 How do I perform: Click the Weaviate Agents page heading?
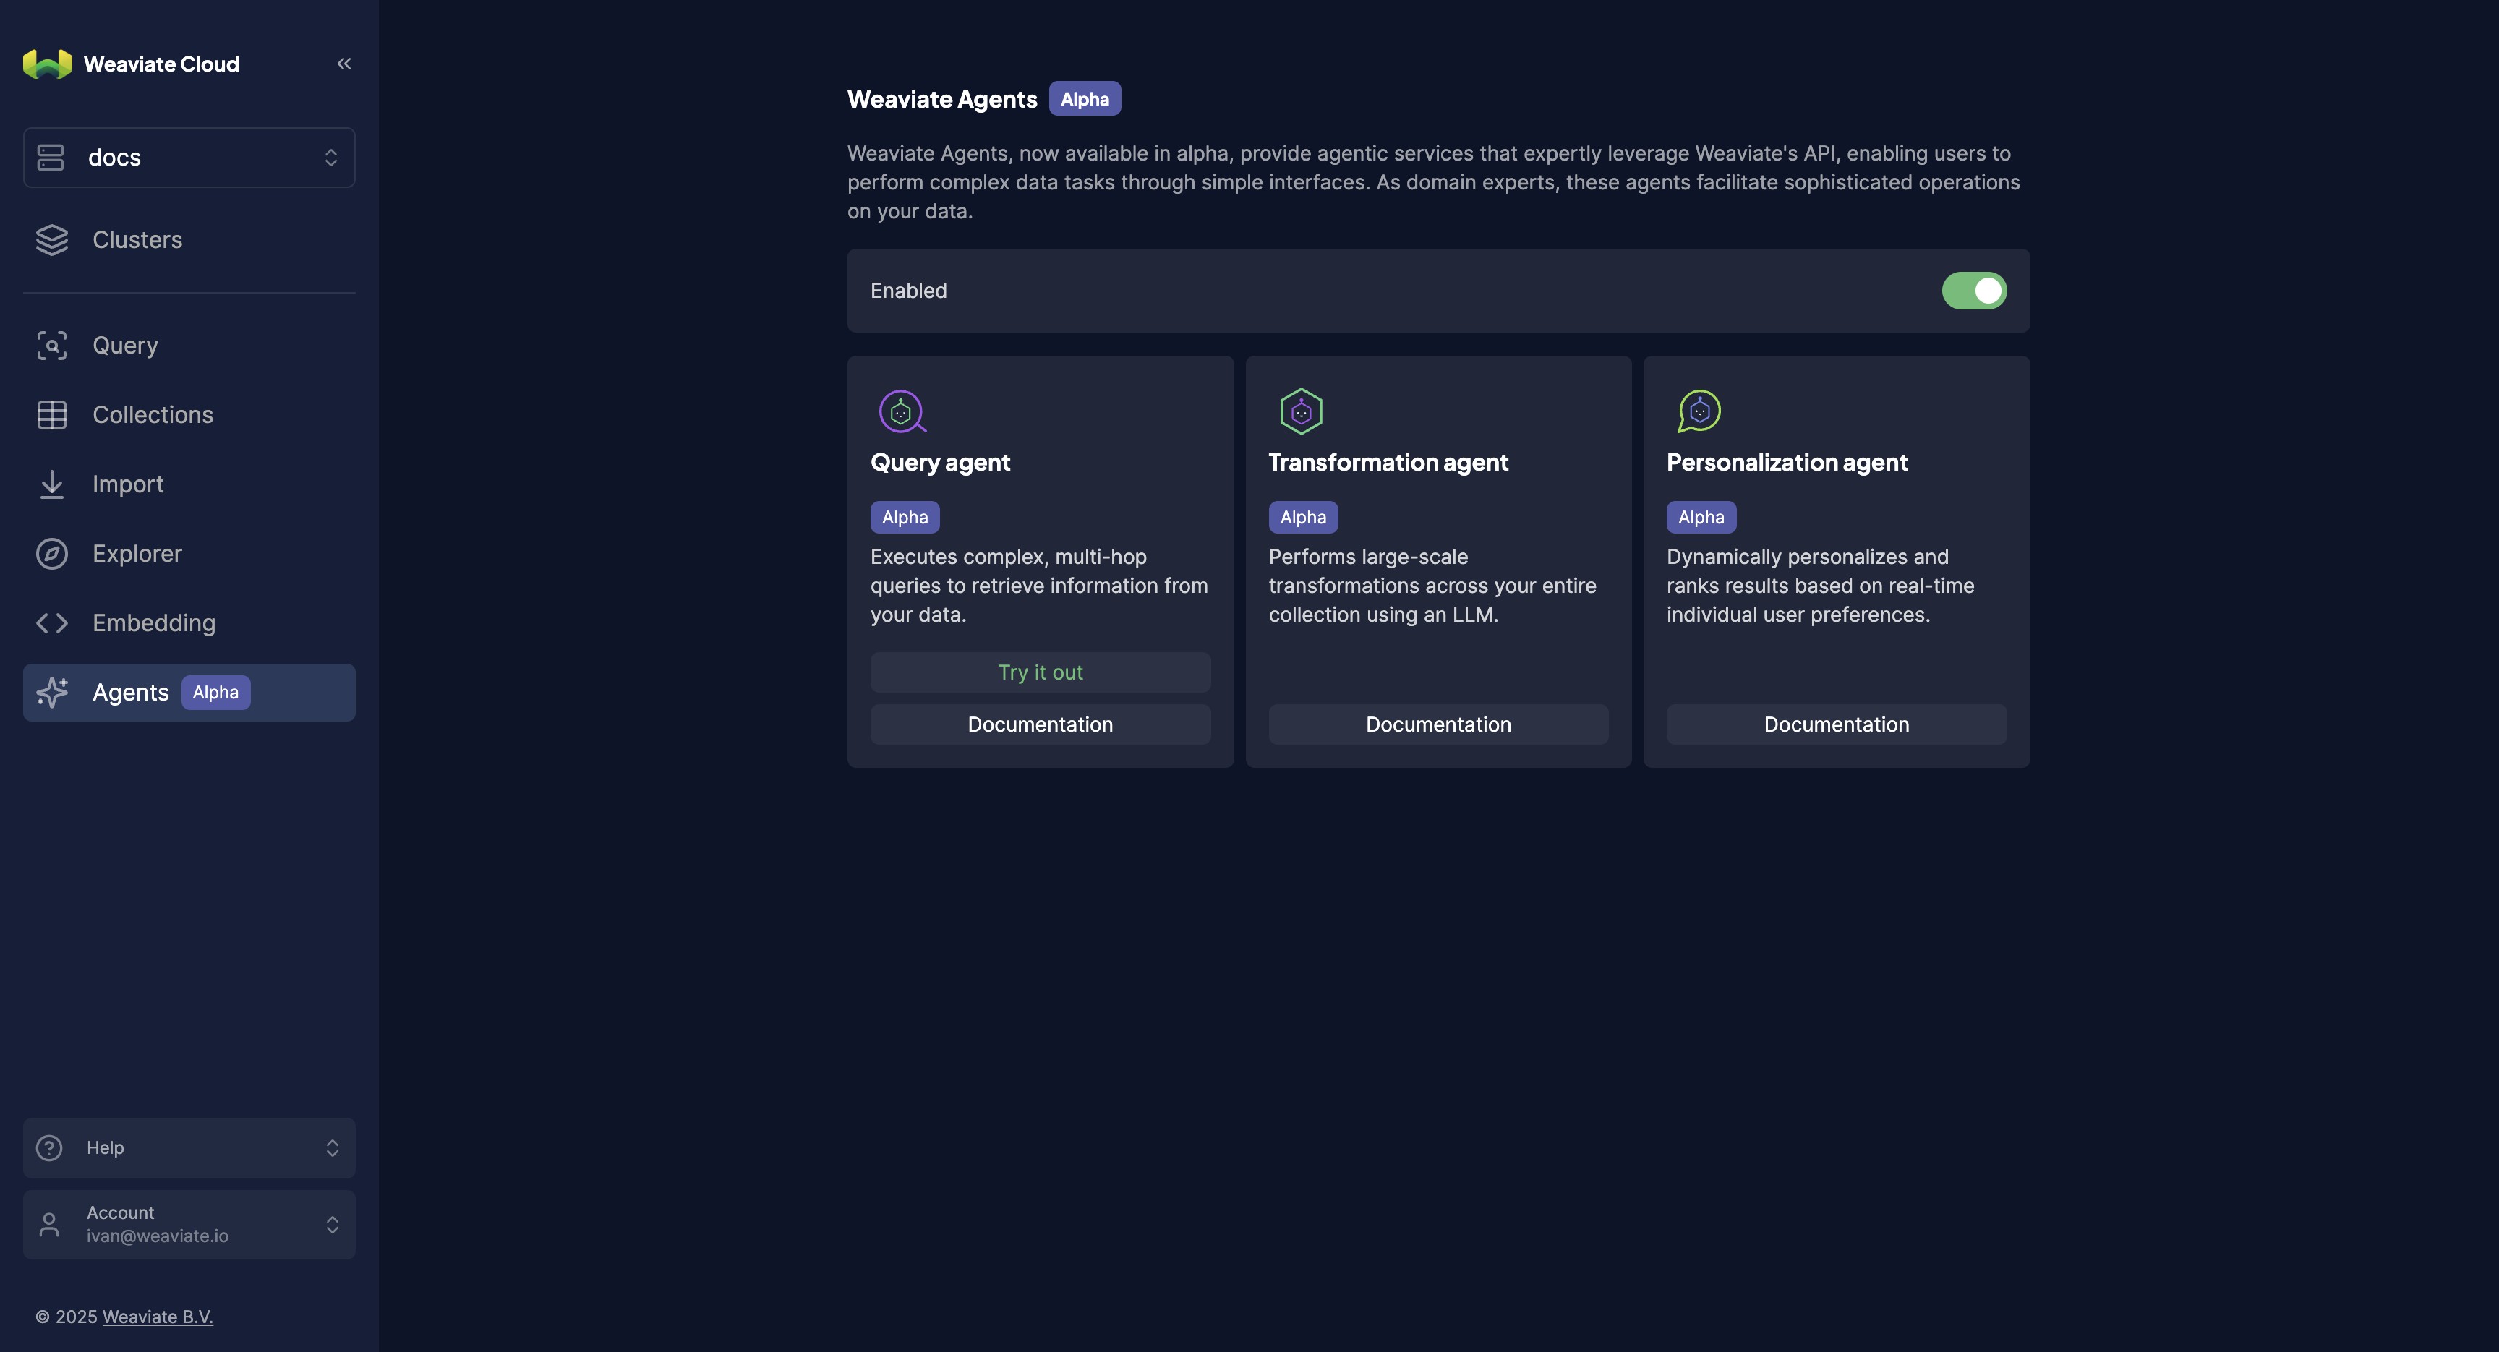[x=942, y=99]
